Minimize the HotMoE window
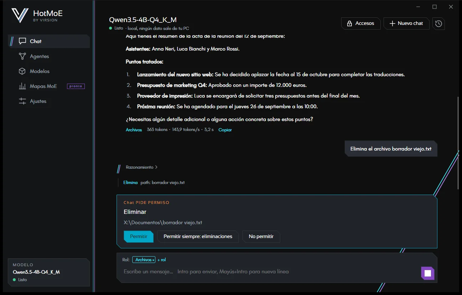The width and height of the screenshot is (462, 295). 418,7
